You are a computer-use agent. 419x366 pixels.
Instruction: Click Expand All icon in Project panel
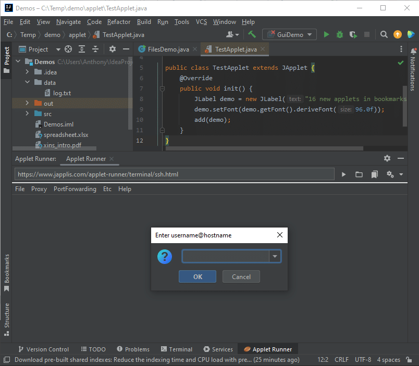point(82,49)
